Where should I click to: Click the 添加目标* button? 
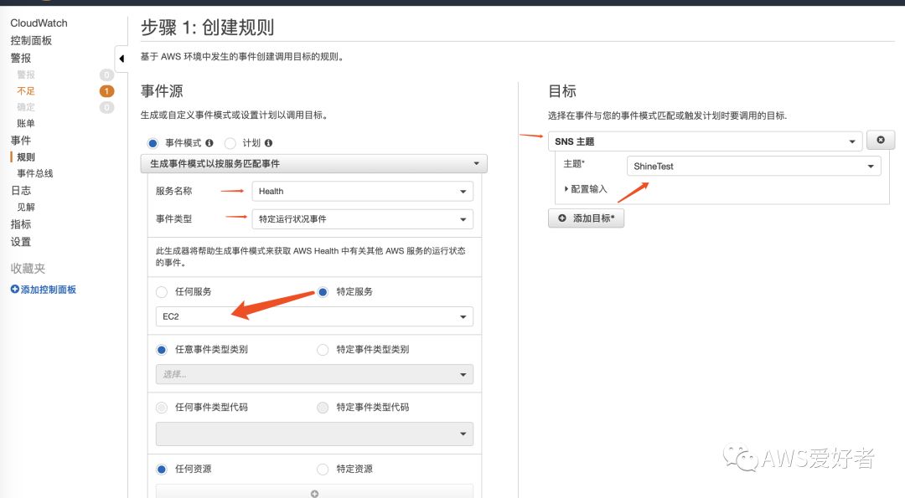click(x=586, y=218)
